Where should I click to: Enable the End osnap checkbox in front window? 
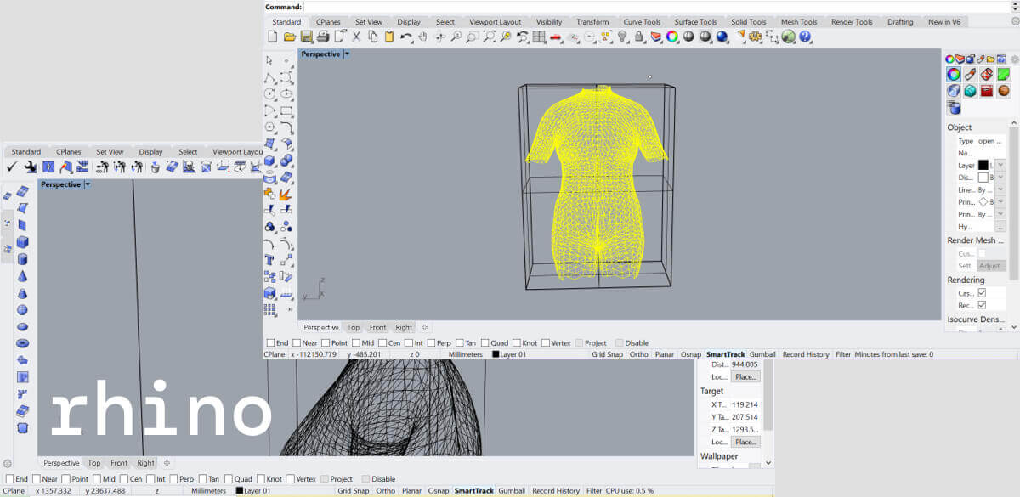click(x=270, y=343)
